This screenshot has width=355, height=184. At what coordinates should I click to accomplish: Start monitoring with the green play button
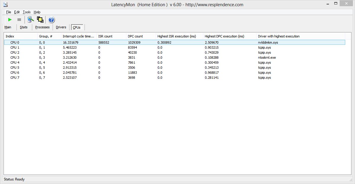[x=10, y=20]
